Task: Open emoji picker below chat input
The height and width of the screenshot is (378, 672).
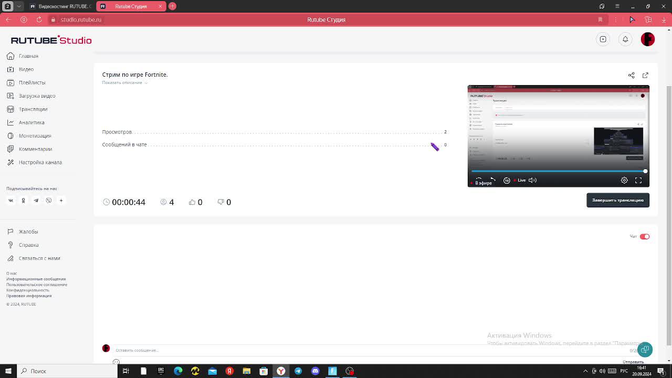Action: 116,362
